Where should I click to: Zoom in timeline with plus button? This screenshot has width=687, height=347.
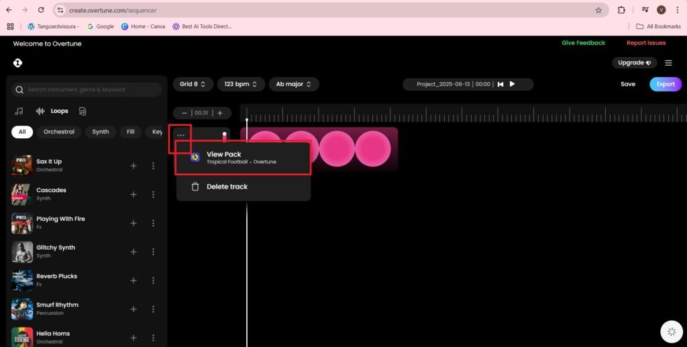coord(220,113)
